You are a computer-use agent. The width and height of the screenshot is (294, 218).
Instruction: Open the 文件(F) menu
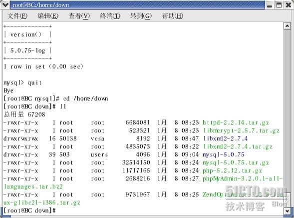(x=17, y=16)
